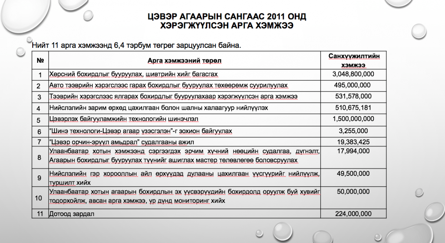Viewport: 445px width, 243px height.
Task: Select the 19,383,425 amount cell
Action: (x=354, y=142)
